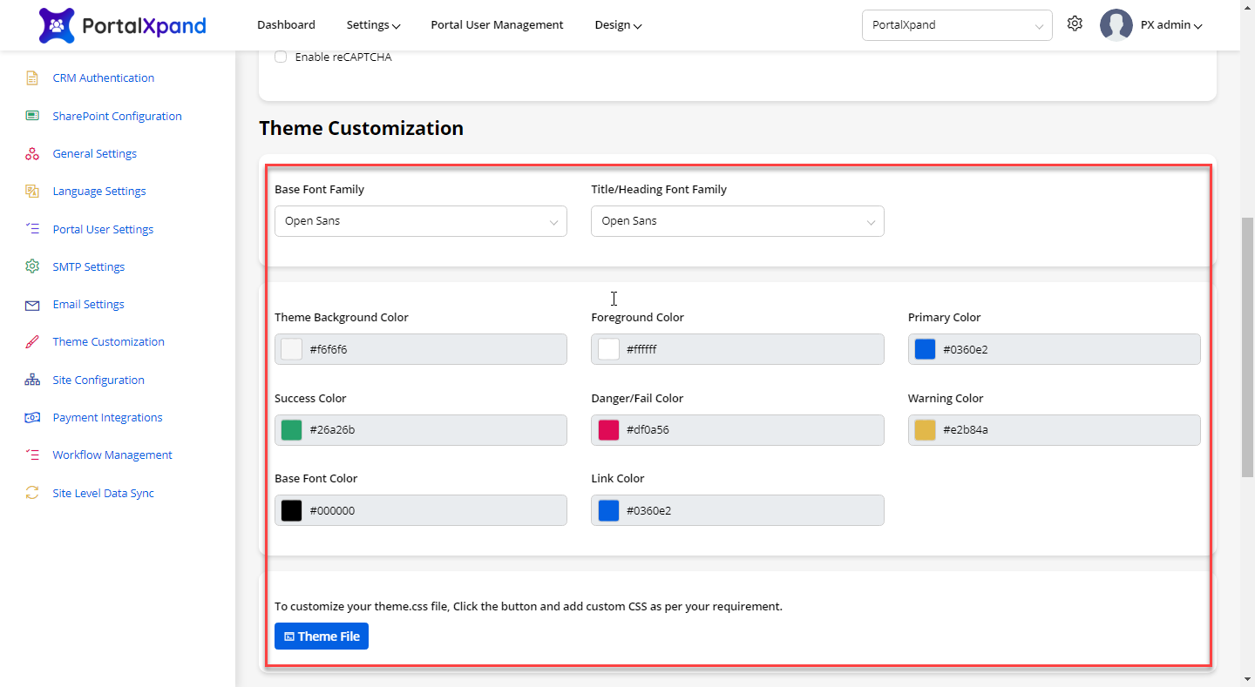
Task: Open Title/Heading Font Family dropdown
Action: coord(736,221)
